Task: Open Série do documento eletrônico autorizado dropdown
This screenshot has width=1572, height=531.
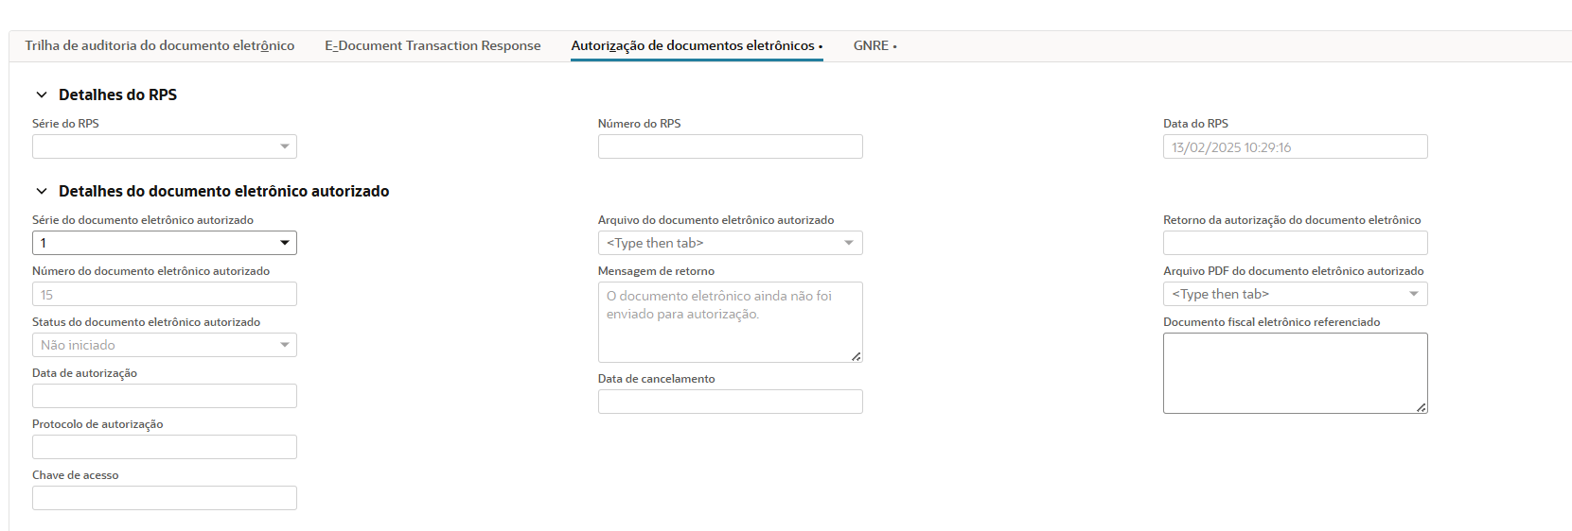Action: tap(284, 243)
